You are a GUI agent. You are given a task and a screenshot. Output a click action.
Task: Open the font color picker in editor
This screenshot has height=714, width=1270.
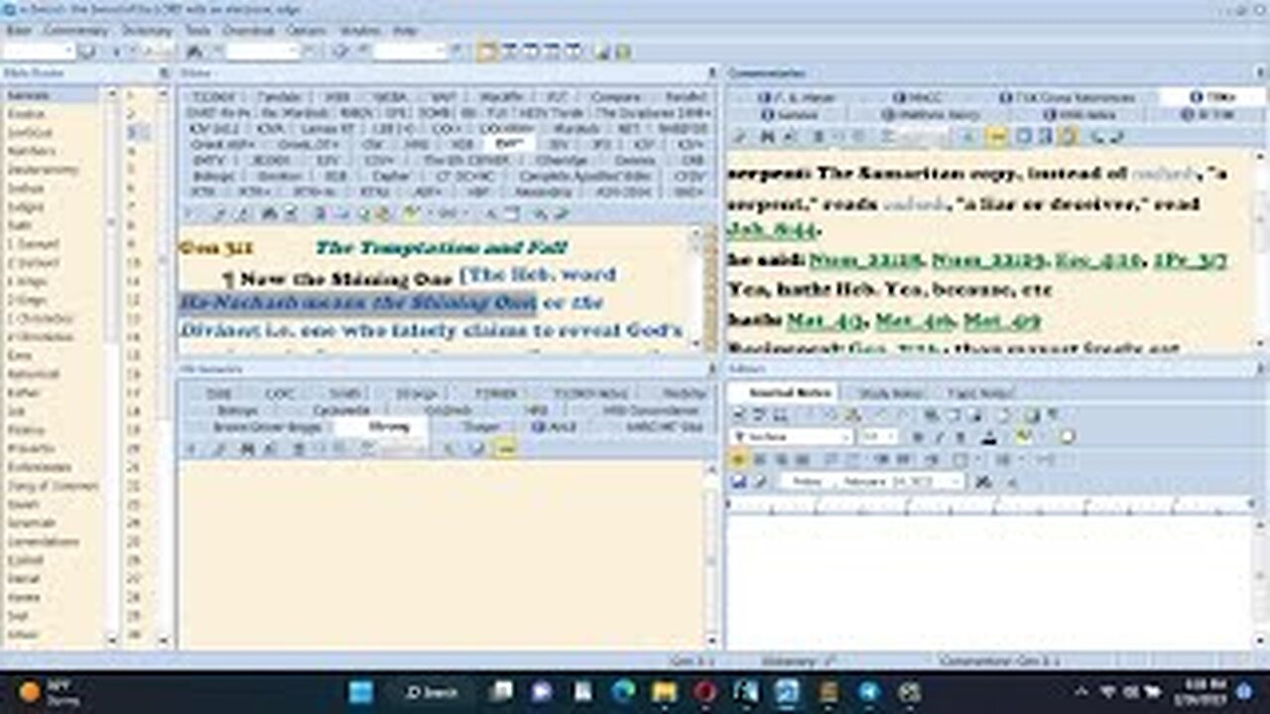point(989,437)
